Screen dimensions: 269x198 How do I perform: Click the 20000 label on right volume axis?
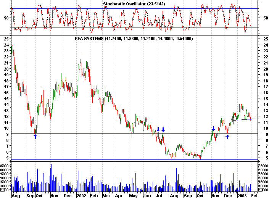pyautogui.click(x=263, y=178)
